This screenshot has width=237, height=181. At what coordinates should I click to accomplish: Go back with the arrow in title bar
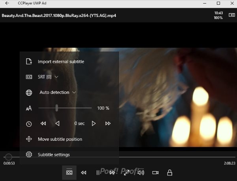(7, 3)
